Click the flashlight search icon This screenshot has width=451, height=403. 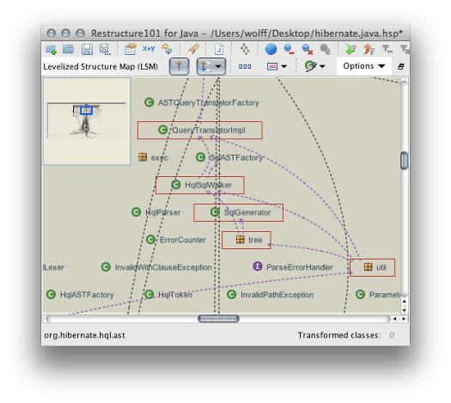click(193, 49)
